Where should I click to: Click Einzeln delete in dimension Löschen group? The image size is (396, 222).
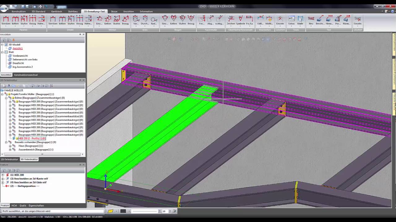280,20
